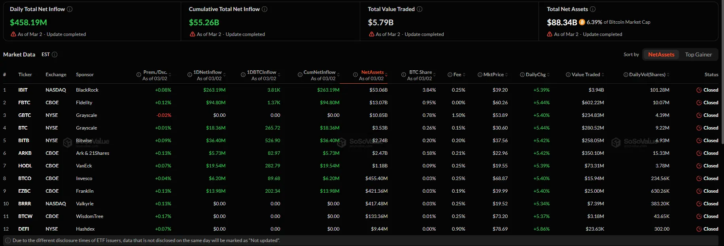Screen dimensions: 724x246
Task: Sort table by 1DBTCInflow arrows
Action: (x=279, y=75)
